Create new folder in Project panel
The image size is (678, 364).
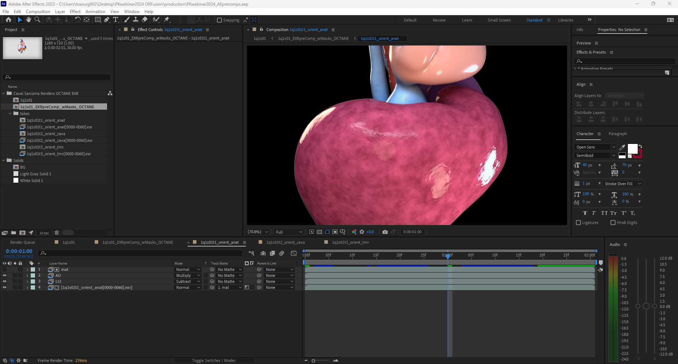pyautogui.click(x=13, y=233)
